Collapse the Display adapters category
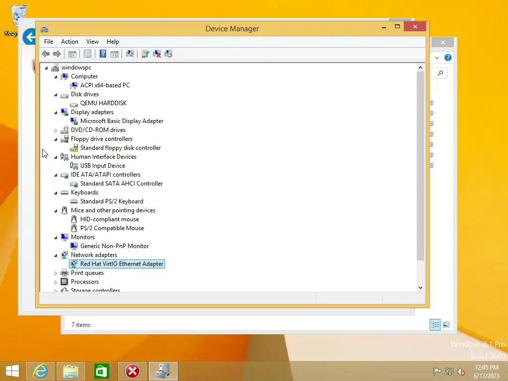The image size is (508, 381). pyautogui.click(x=56, y=113)
